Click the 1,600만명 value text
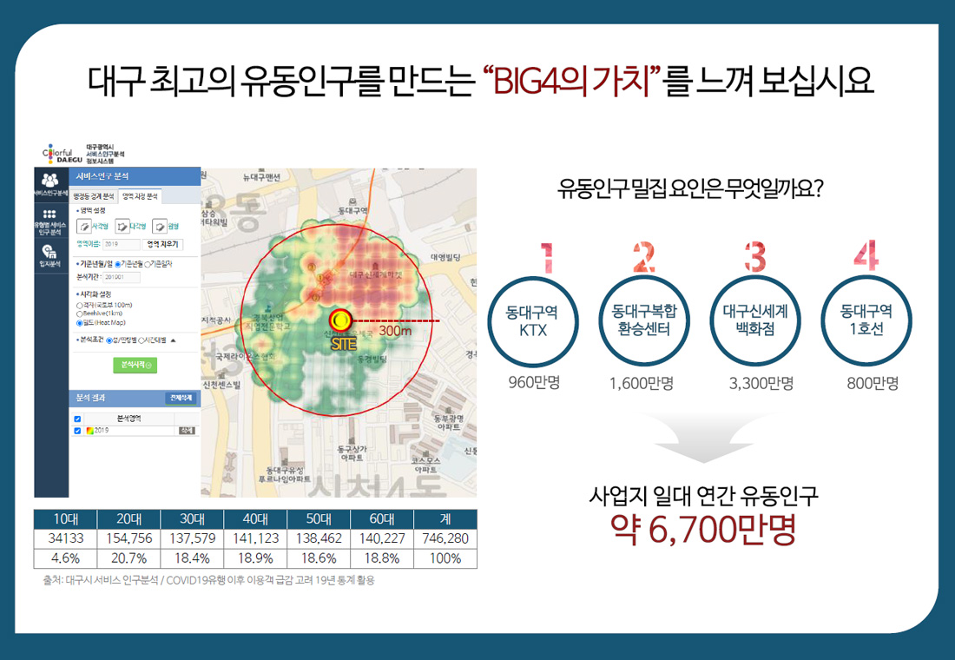 (642, 383)
